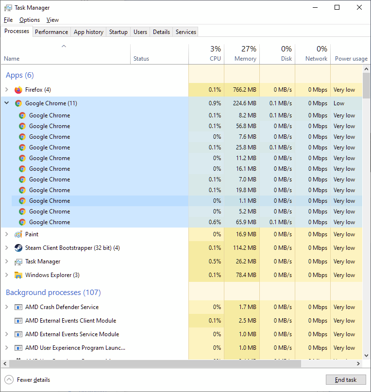The height and width of the screenshot is (392, 371).
Task: Click Chrome child process icon using 5.2 MB
Action: 22,212
